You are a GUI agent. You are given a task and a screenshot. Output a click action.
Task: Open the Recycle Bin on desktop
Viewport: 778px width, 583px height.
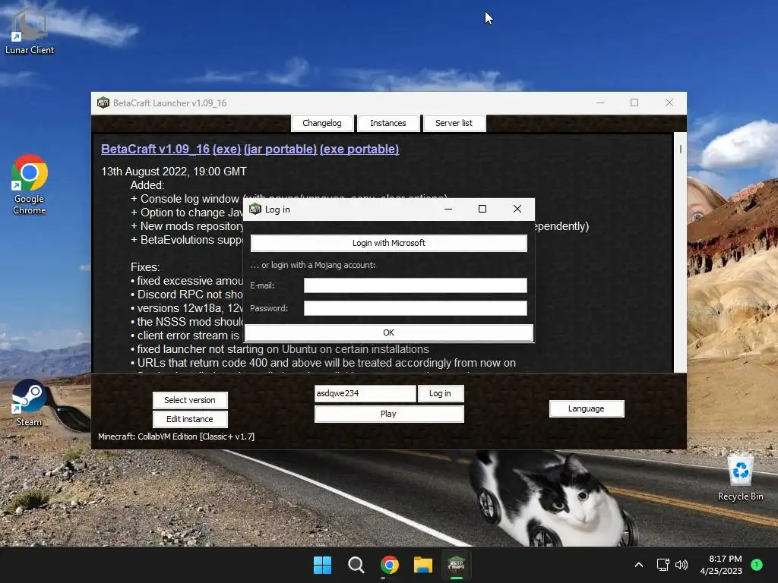[740, 478]
